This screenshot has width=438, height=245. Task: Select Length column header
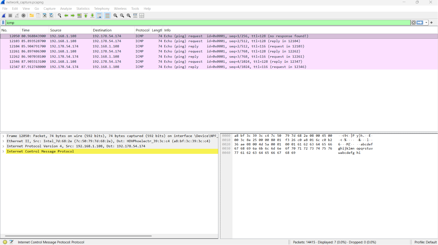[157, 30]
